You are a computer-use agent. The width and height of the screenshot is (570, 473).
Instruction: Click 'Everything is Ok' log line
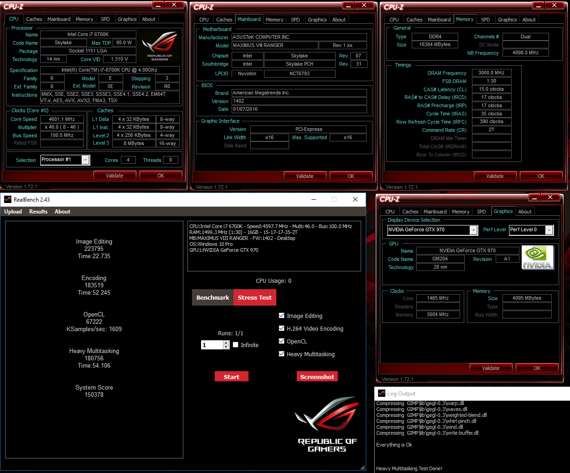[x=394, y=445]
